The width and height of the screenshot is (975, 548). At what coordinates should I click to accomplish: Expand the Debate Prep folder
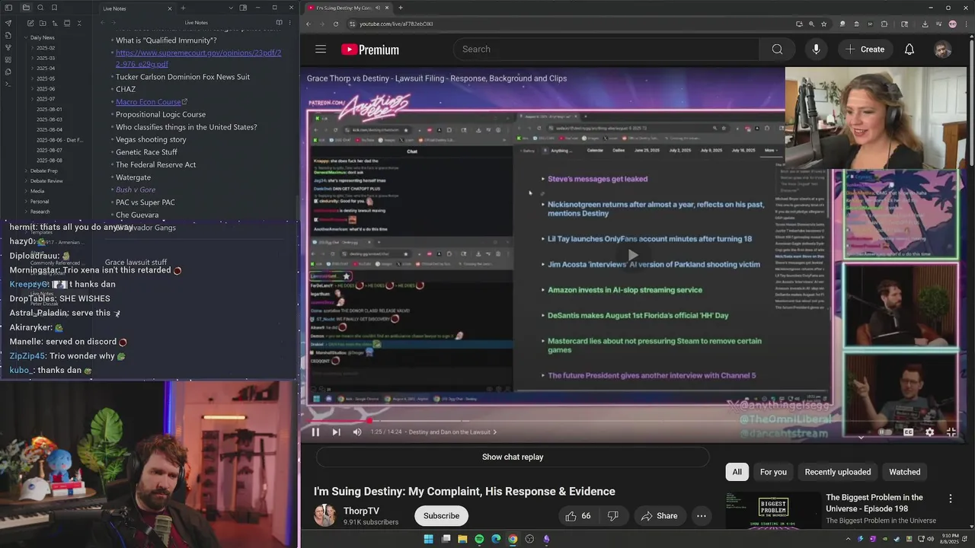(40, 170)
